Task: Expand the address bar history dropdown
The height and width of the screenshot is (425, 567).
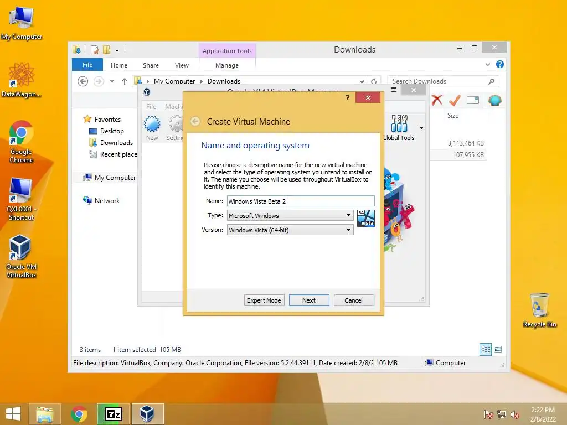Action: tap(362, 81)
